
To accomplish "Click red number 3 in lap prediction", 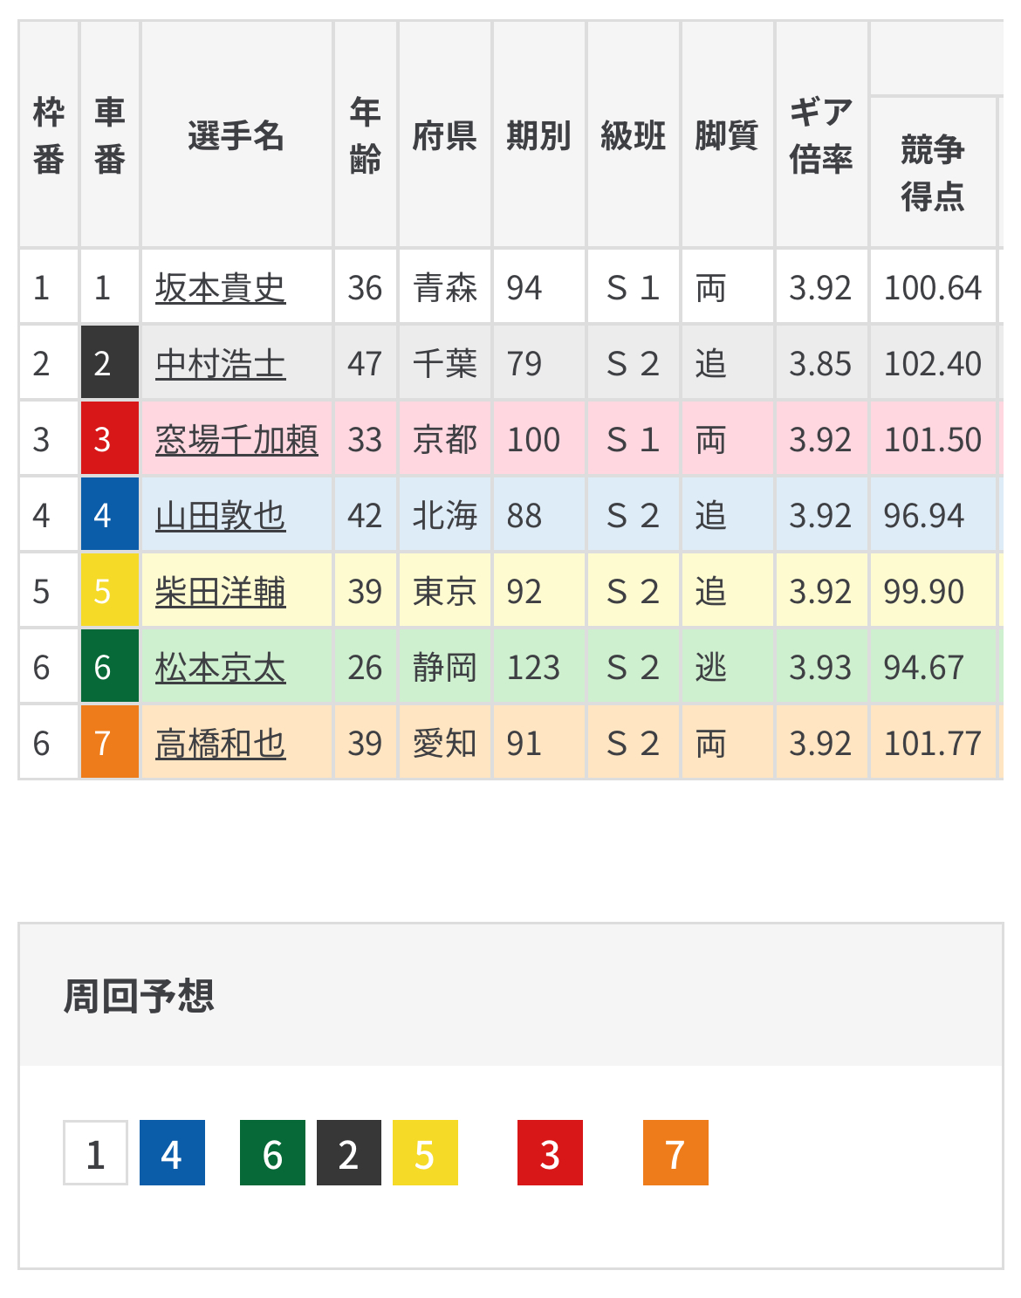I will [550, 1152].
